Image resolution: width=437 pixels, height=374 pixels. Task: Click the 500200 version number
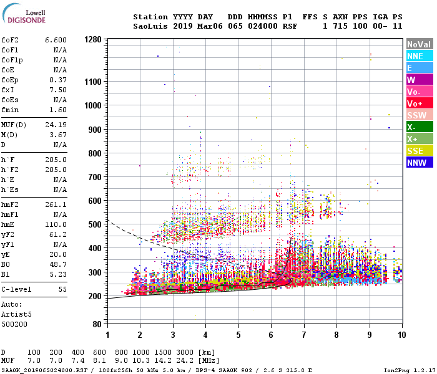coord(14,324)
